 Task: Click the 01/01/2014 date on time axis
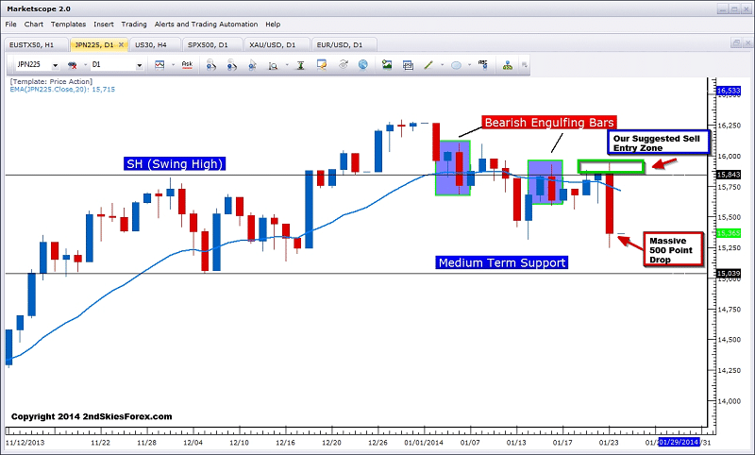(x=424, y=443)
